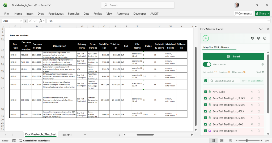Click the formula bar confirm checkmark icon
Image resolution: width=272 pixels, height=143 pixels.
coord(35,21)
